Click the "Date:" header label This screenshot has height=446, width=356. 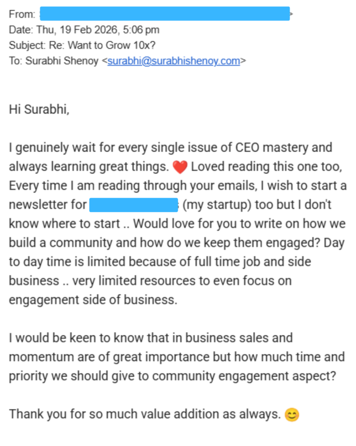coord(21,30)
